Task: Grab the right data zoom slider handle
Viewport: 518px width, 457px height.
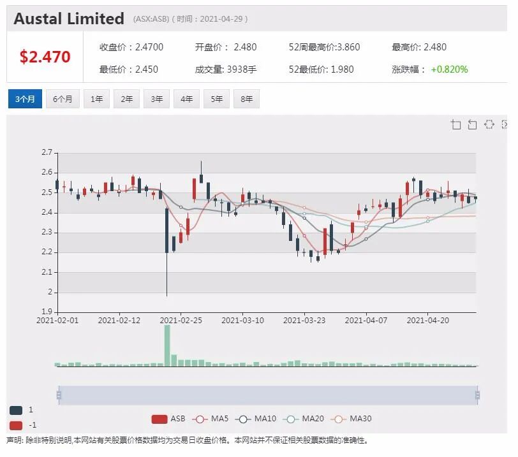Action: point(477,395)
